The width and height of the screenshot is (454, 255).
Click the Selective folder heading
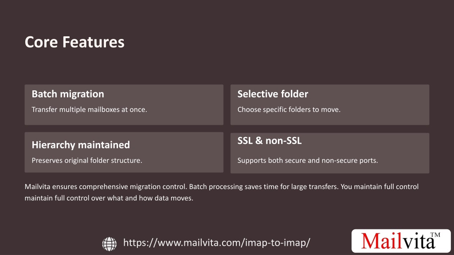[x=273, y=94]
